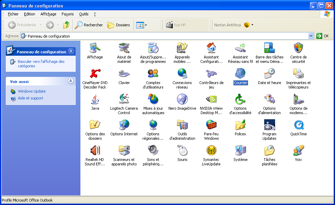335x205 pixels.
Task: Click the Rechercher toolbar button
Action: [89, 25]
